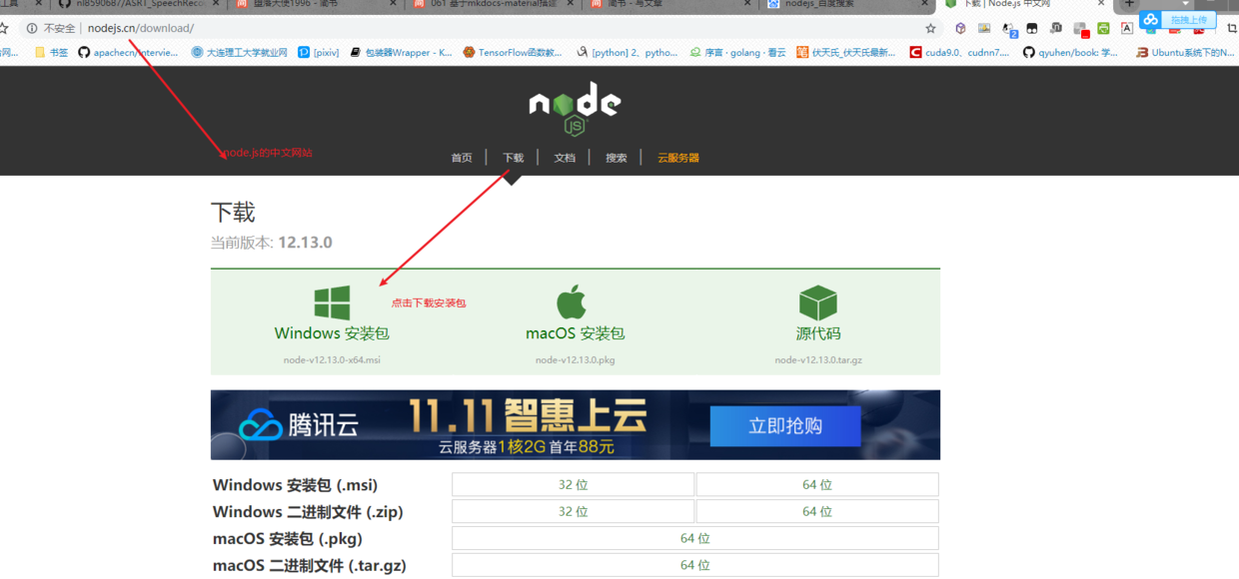Screen dimensions: 1239x579
Task: Open the Tampermonkey extension icon
Action: pyautogui.click(x=1032, y=28)
